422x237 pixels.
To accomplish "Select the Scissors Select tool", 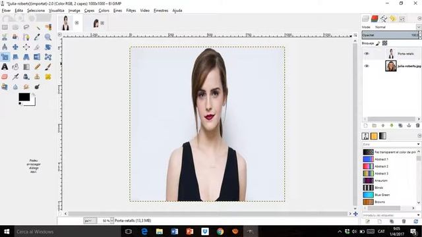I will 5,37.
